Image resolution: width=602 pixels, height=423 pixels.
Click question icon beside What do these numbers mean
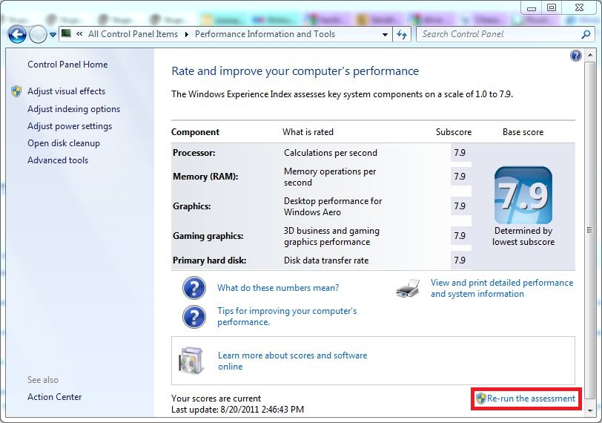click(x=194, y=288)
